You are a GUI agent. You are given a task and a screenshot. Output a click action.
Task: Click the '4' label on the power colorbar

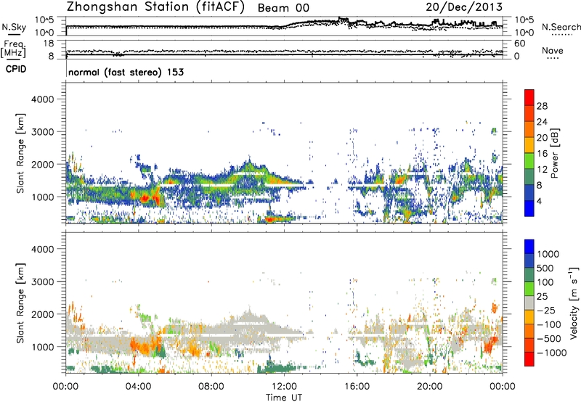point(539,202)
